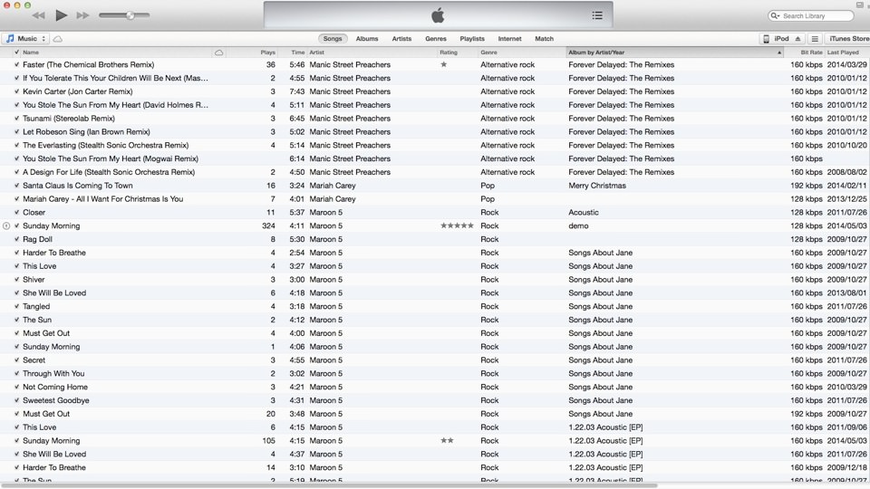
Task: Select the song Sweetest Goodbye
Action: (x=56, y=400)
